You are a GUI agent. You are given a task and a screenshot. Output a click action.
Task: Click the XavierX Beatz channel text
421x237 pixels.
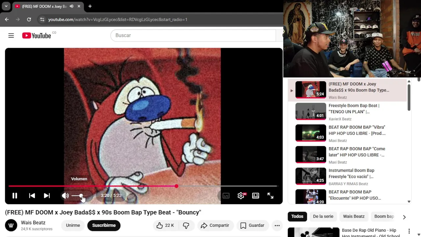(x=340, y=119)
